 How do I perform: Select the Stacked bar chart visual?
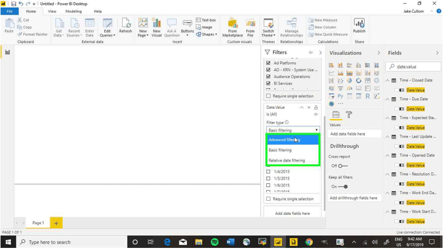pos(331,65)
